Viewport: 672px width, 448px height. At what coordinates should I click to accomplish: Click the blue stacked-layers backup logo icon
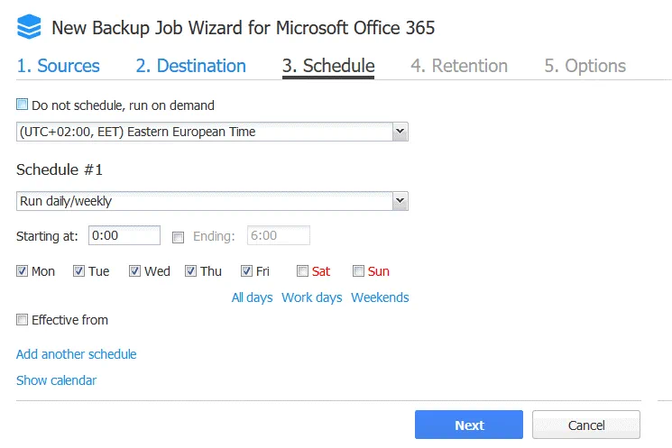point(29,26)
